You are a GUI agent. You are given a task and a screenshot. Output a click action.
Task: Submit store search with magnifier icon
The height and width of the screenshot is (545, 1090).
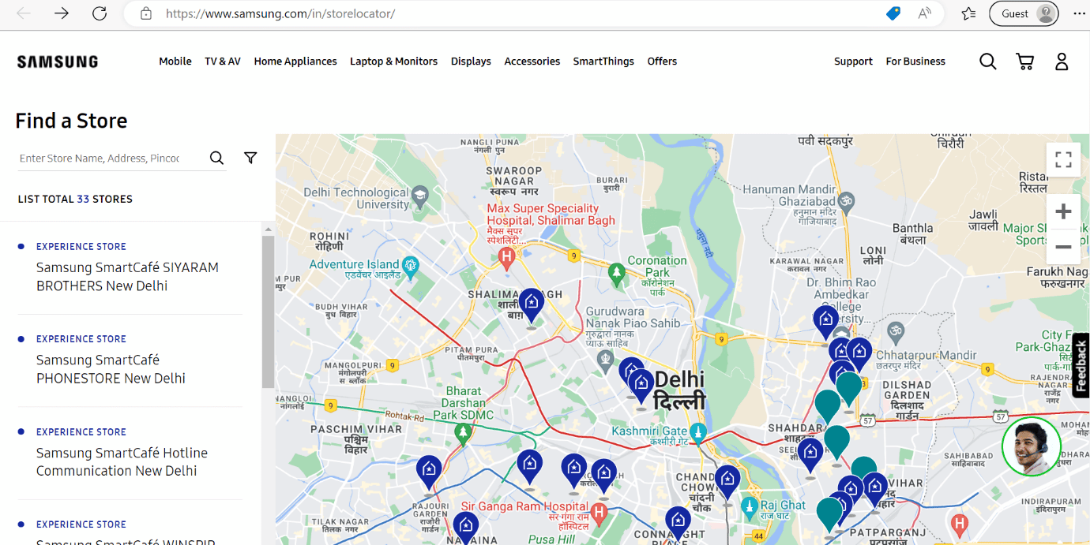(x=216, y=158)
